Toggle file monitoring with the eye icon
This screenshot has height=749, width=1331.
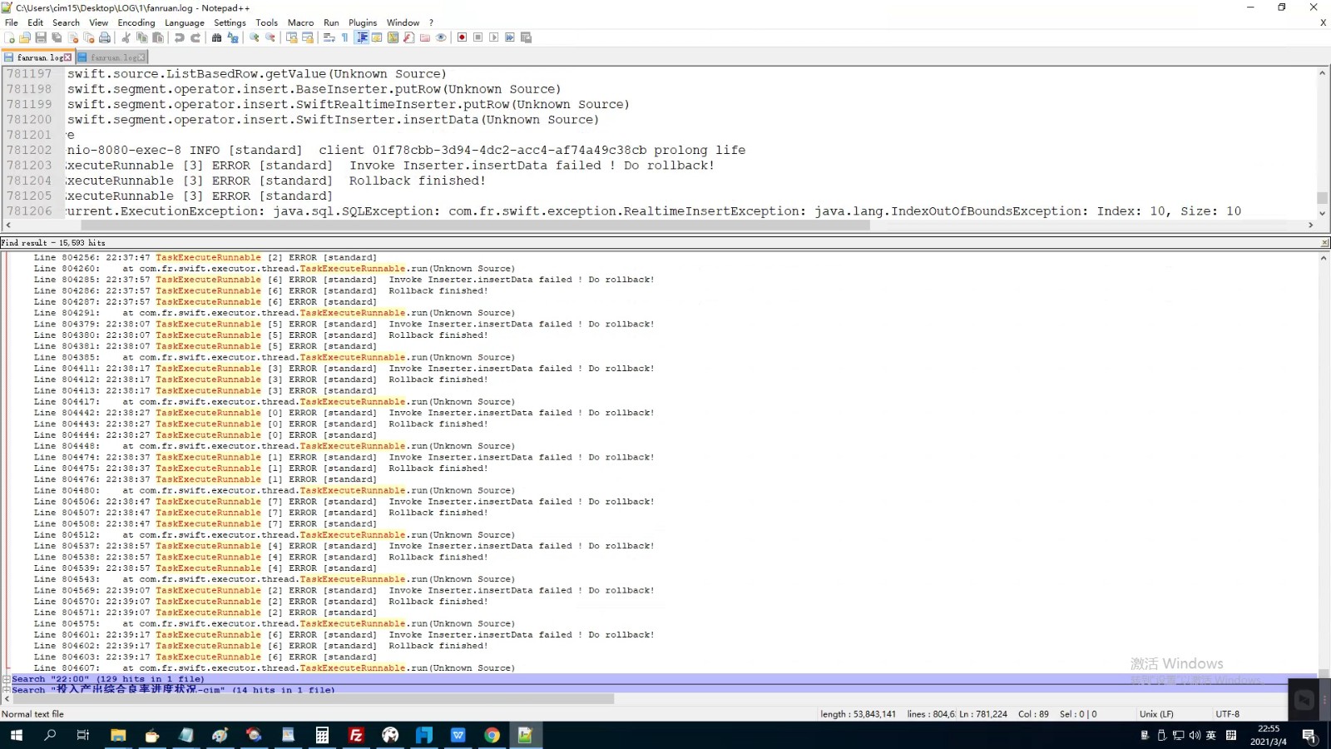[x=441, y=37]
